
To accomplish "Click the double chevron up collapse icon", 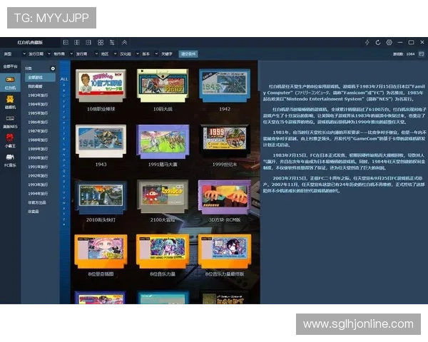I will click(x=124, y=42).
